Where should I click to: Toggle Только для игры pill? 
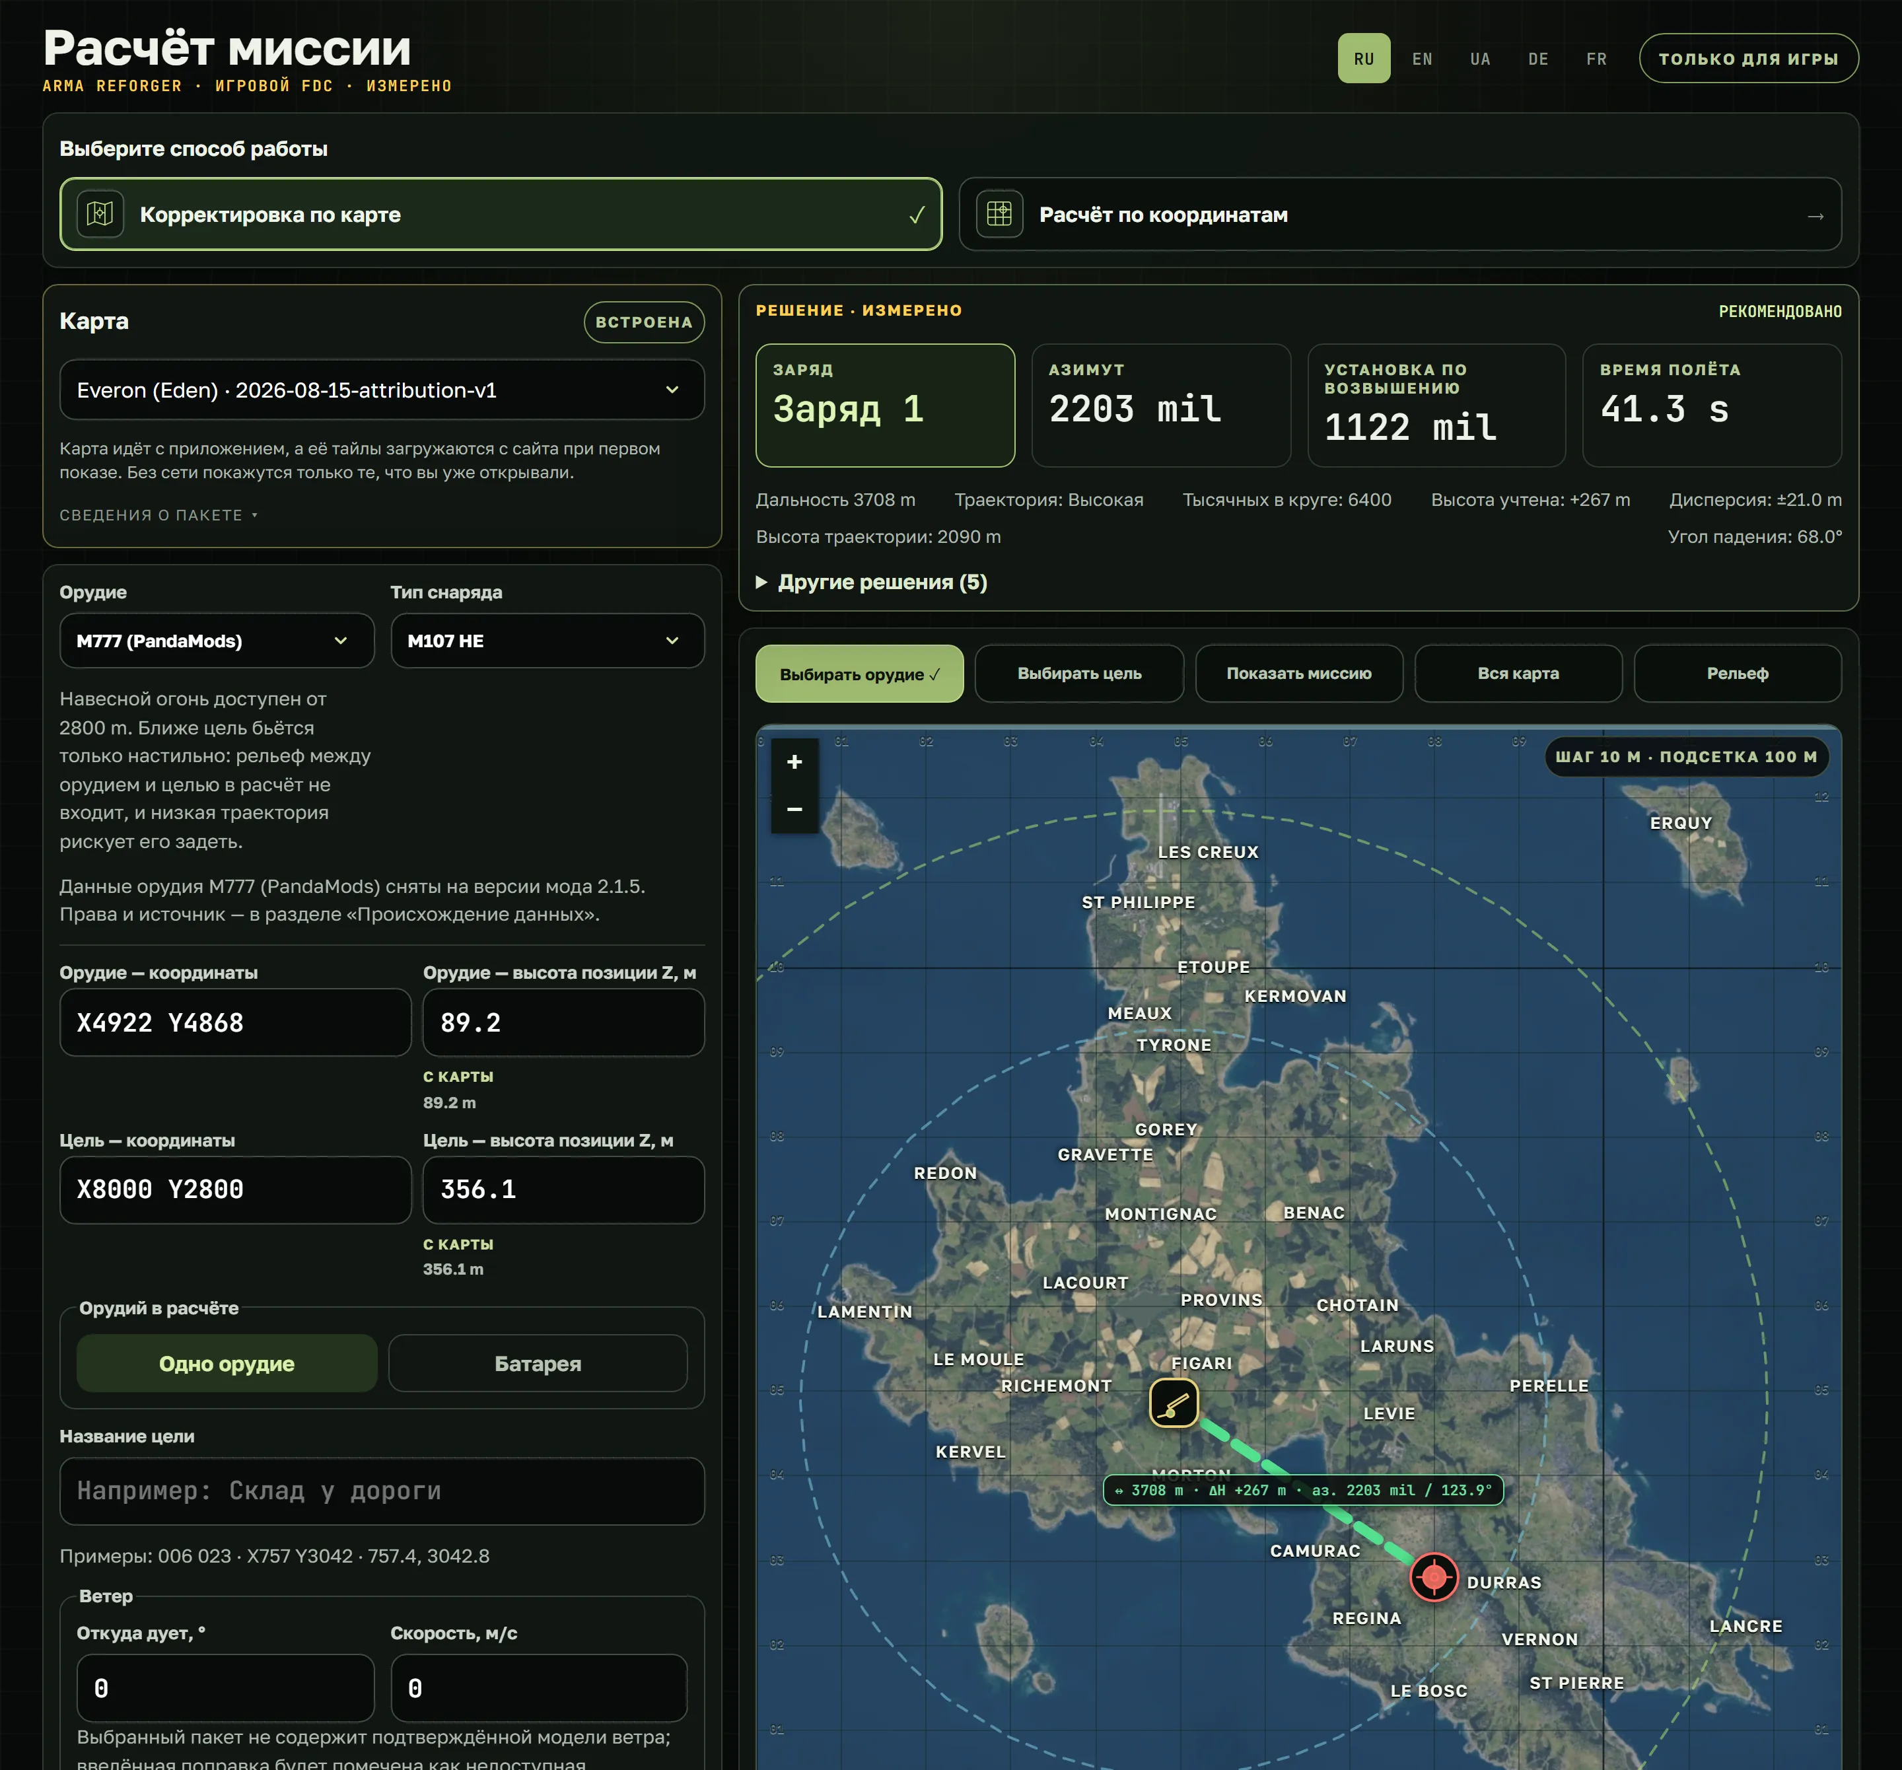[1748, 58]
